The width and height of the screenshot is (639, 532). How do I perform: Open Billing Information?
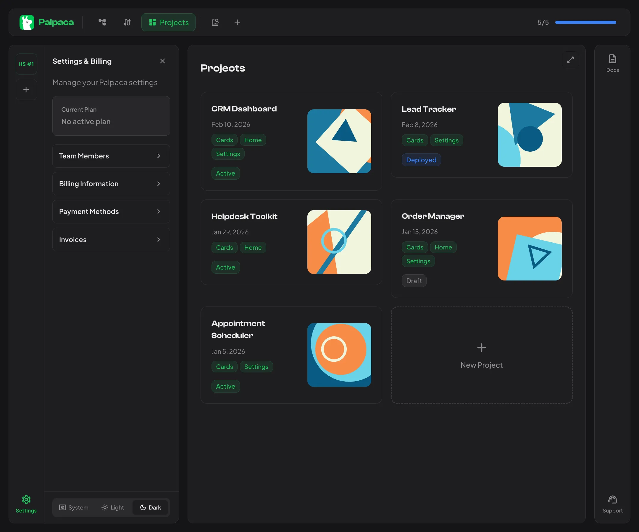[111, 184]
